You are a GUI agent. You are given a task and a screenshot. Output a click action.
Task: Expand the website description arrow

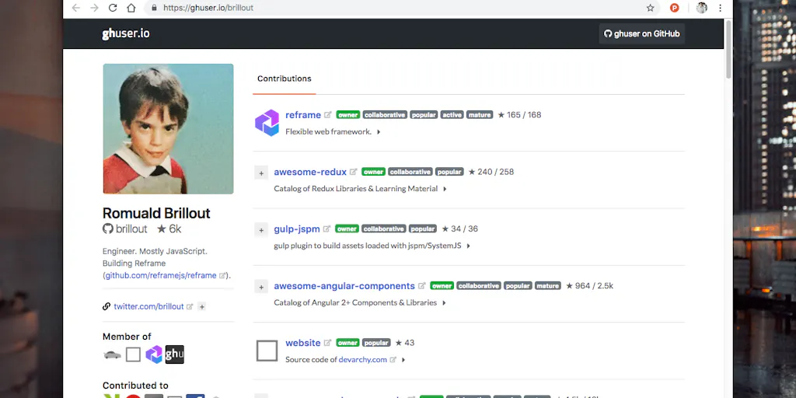click(x=403, y=360)
